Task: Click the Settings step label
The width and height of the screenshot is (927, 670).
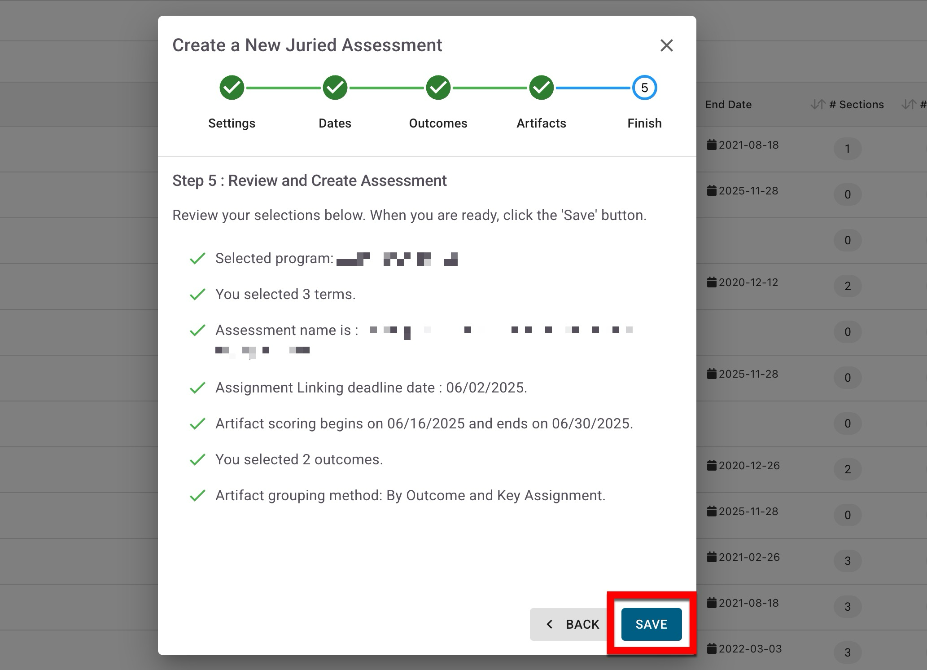Action: (x=232, y=123)
